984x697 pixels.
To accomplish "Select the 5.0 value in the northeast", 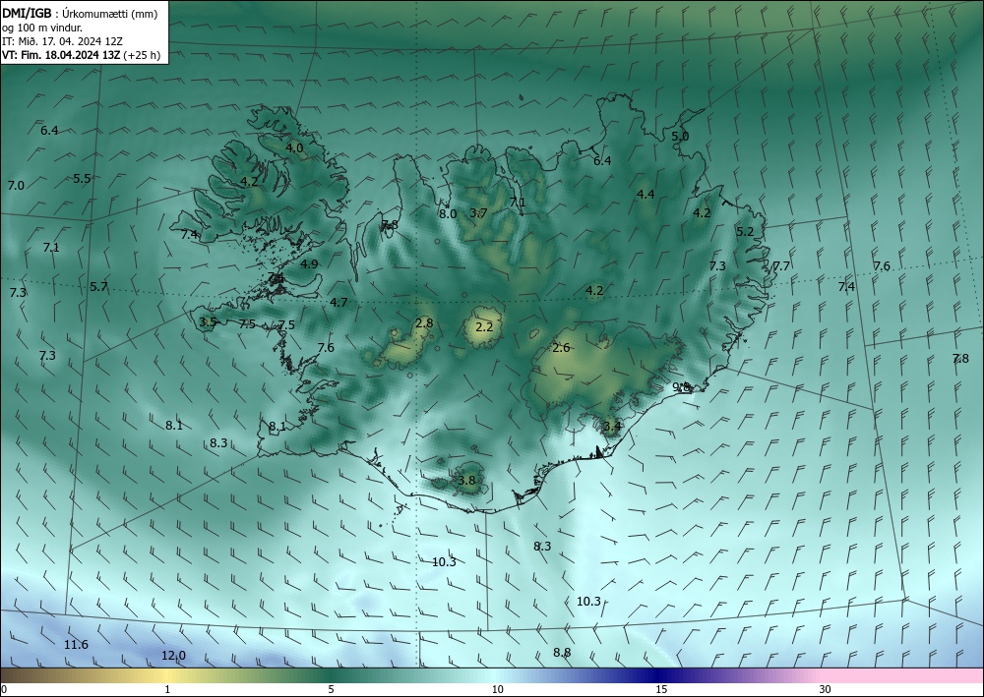I will click(x=680, y=137).
